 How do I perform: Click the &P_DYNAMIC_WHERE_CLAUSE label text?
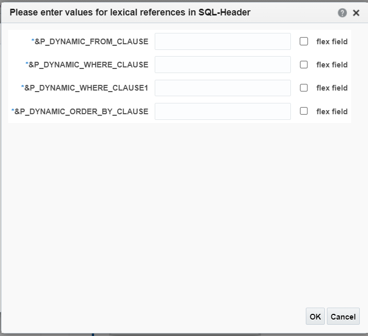point(88,65)
